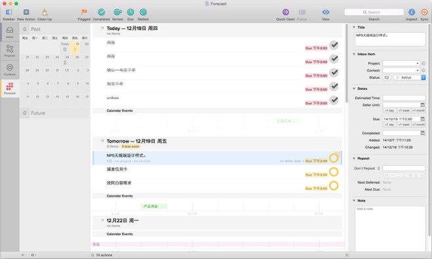The image size is (432, 259).
Task: Open the Due perspective
Action: [x=131, y=12]
